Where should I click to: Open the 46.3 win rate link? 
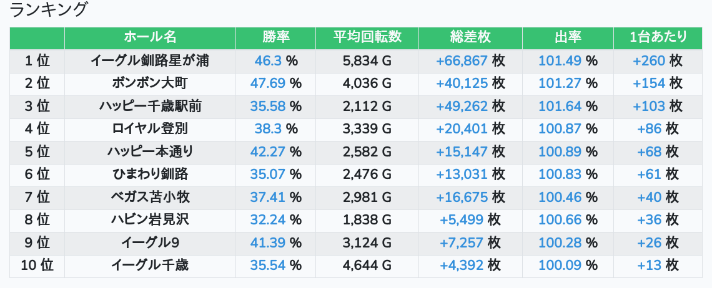[x=268, y=60]
